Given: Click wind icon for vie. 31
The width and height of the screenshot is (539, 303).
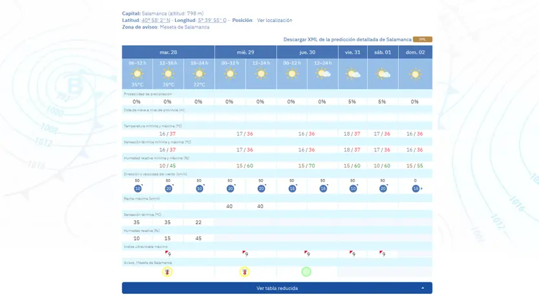Looking at the screenshot, I should (x=354, y=188).
